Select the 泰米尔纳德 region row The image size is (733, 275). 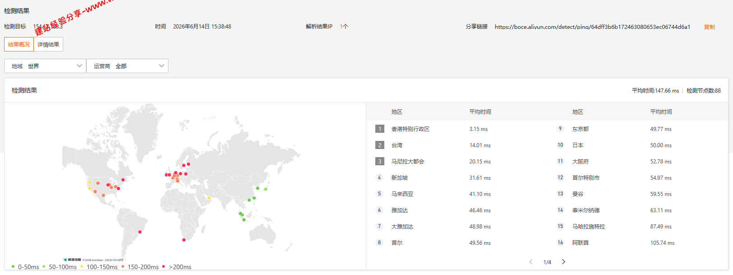tap(637, 210)
